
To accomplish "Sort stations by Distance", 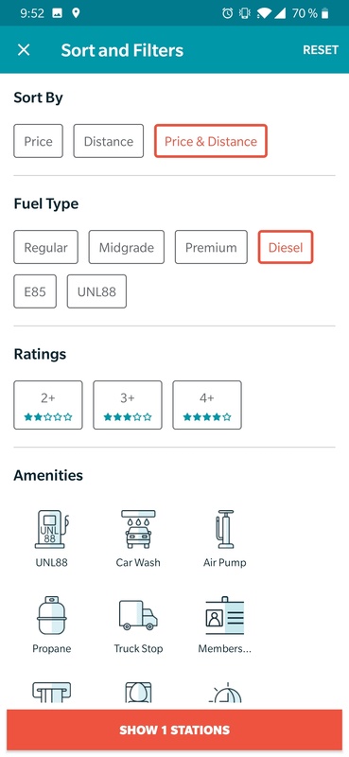I will point(109,141).
